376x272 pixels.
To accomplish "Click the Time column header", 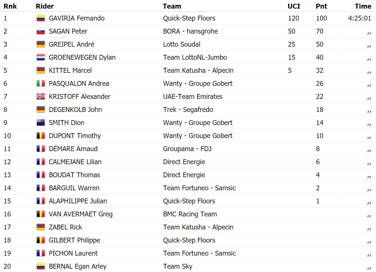I will 363,6.
